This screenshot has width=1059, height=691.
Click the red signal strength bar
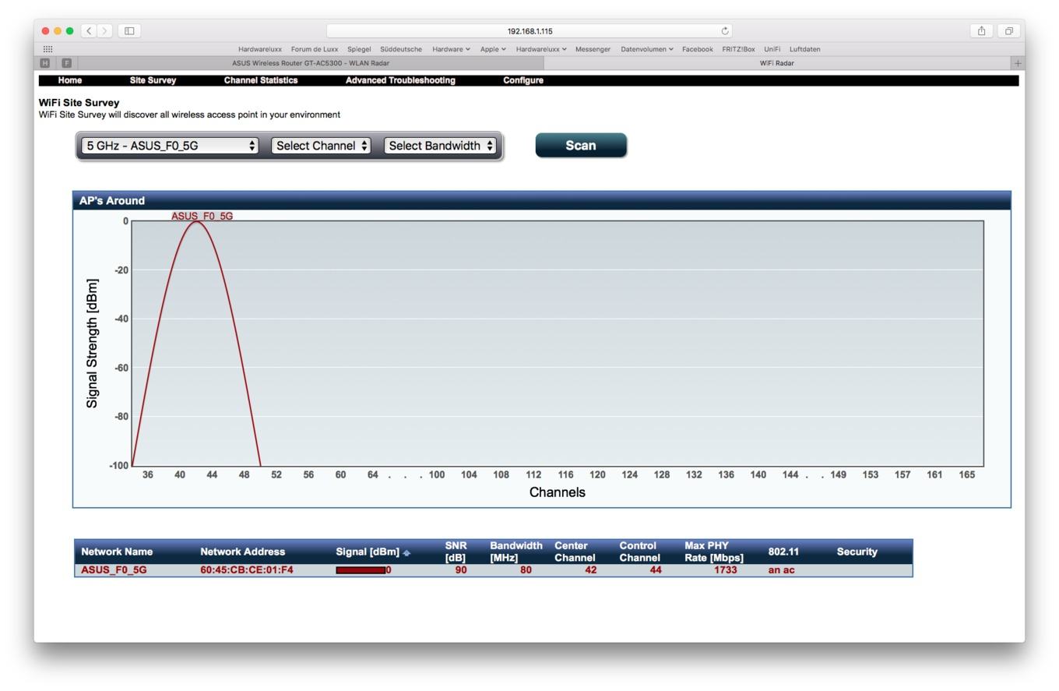pos(361,570)
